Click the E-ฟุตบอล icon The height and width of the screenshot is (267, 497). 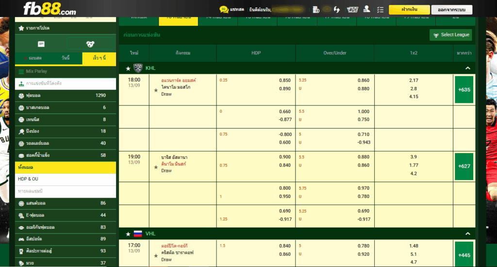(21, 216)
